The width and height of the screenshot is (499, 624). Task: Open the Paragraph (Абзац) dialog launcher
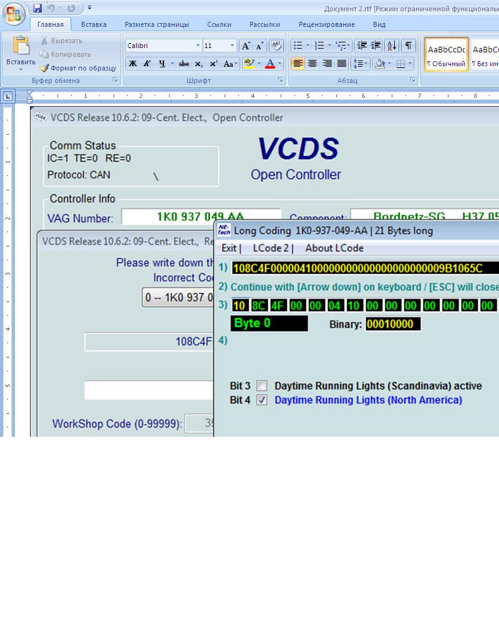pos(413,80)
